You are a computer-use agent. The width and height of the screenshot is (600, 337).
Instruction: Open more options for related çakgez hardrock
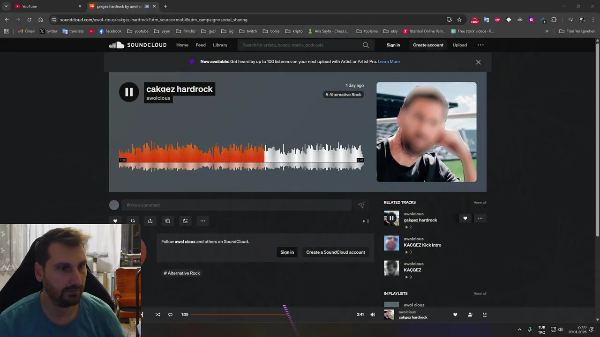(480, 218)
